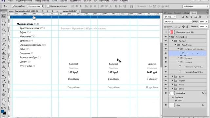Screen dimensions: 210x118
Task: Select the Polygonal Lasso tool
Action: point(4,26)
